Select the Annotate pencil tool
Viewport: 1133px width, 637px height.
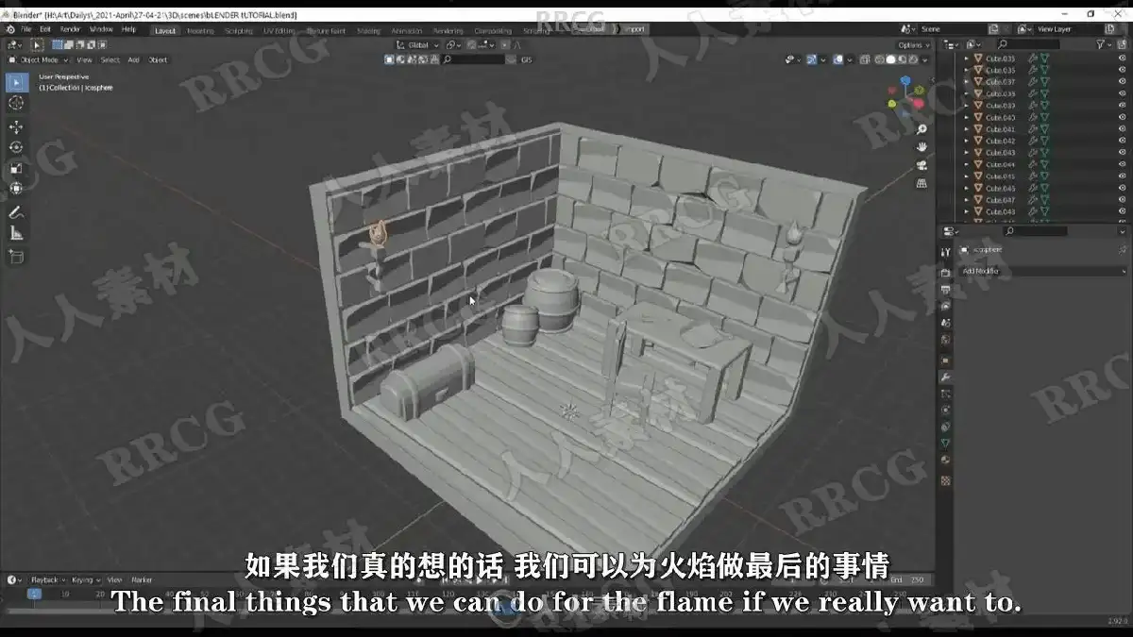click(x=16, y=213)
